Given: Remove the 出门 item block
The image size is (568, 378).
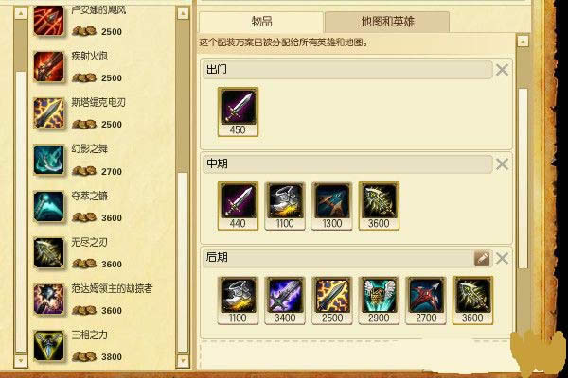Looking at the screenshot, I should tap(502, 70).
